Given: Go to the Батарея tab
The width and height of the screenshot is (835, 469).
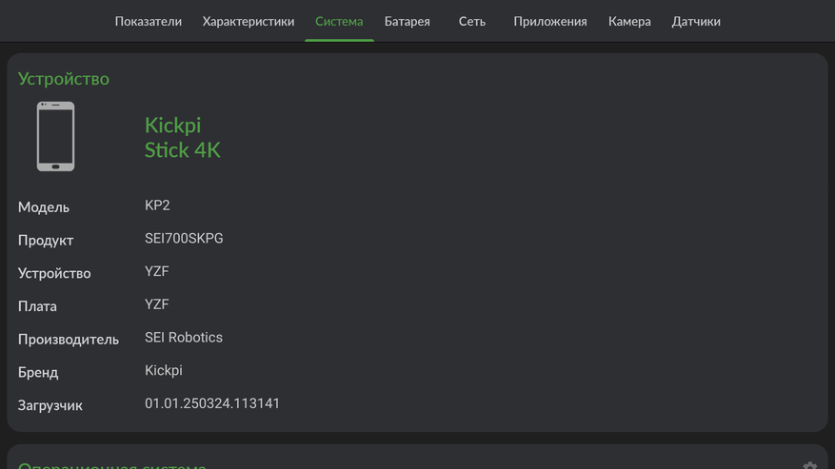Looking at the screenshot, I should 408,21.
